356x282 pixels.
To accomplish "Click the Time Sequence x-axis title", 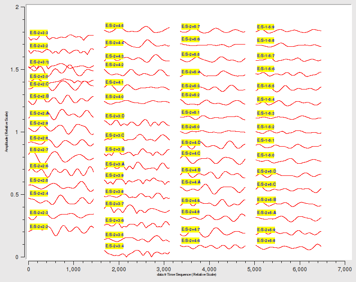I will point(186,274).
